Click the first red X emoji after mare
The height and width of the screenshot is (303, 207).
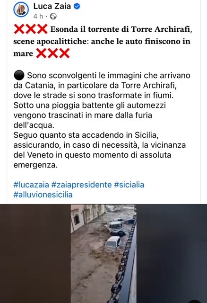41,53
